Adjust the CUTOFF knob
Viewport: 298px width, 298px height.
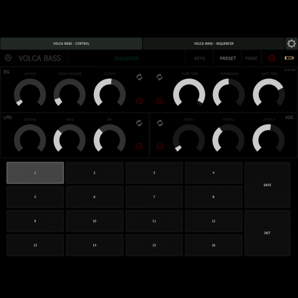pos(110,92)
